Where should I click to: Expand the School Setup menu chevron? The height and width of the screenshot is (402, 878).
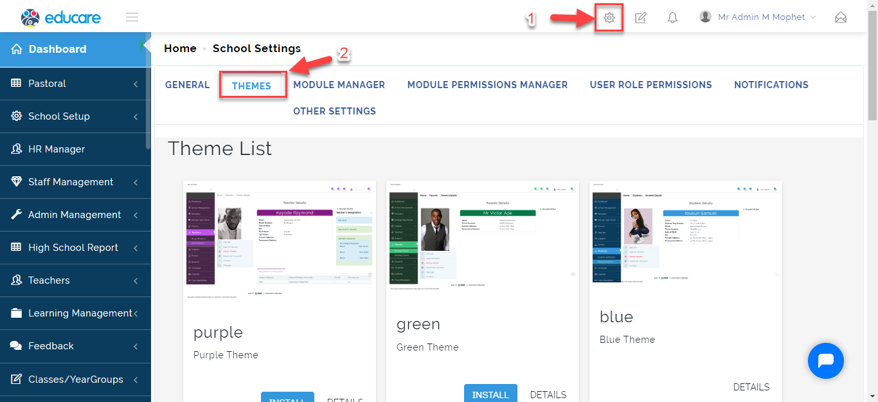coord(136,117)
